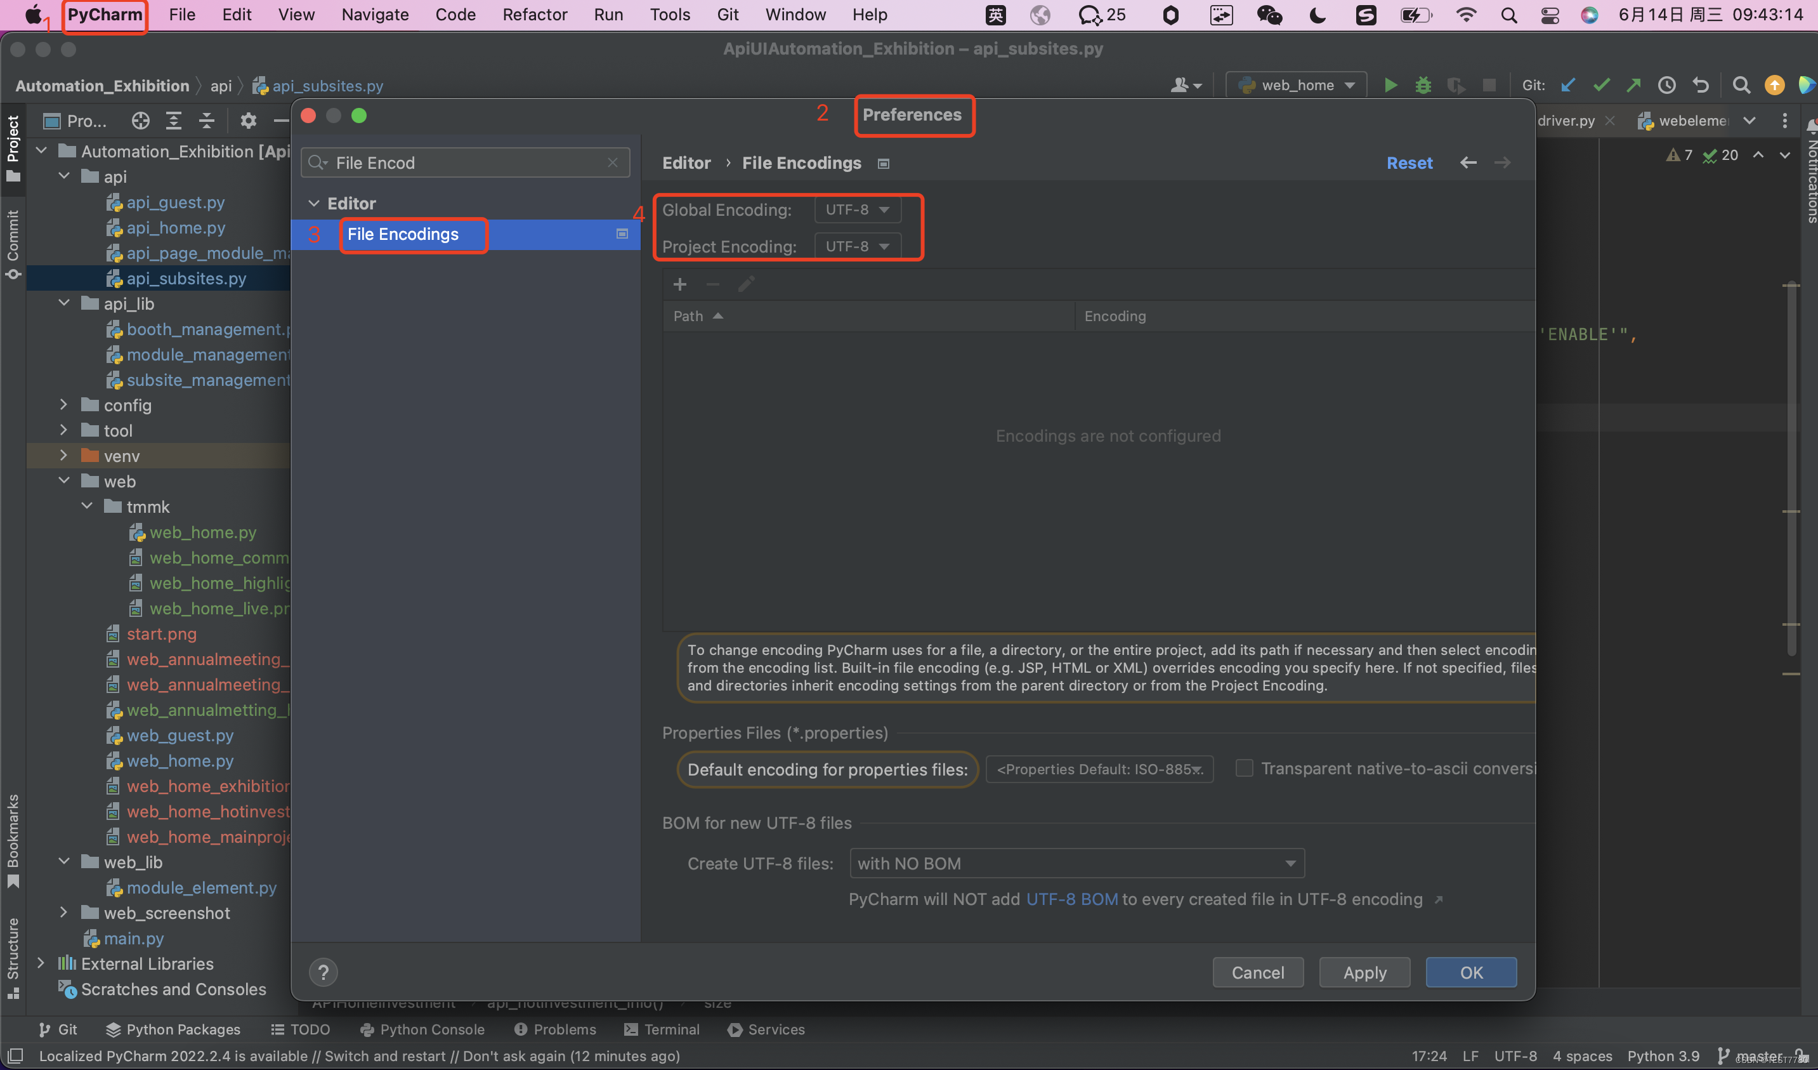Click the add encoding path plus icon

[679, 284]
